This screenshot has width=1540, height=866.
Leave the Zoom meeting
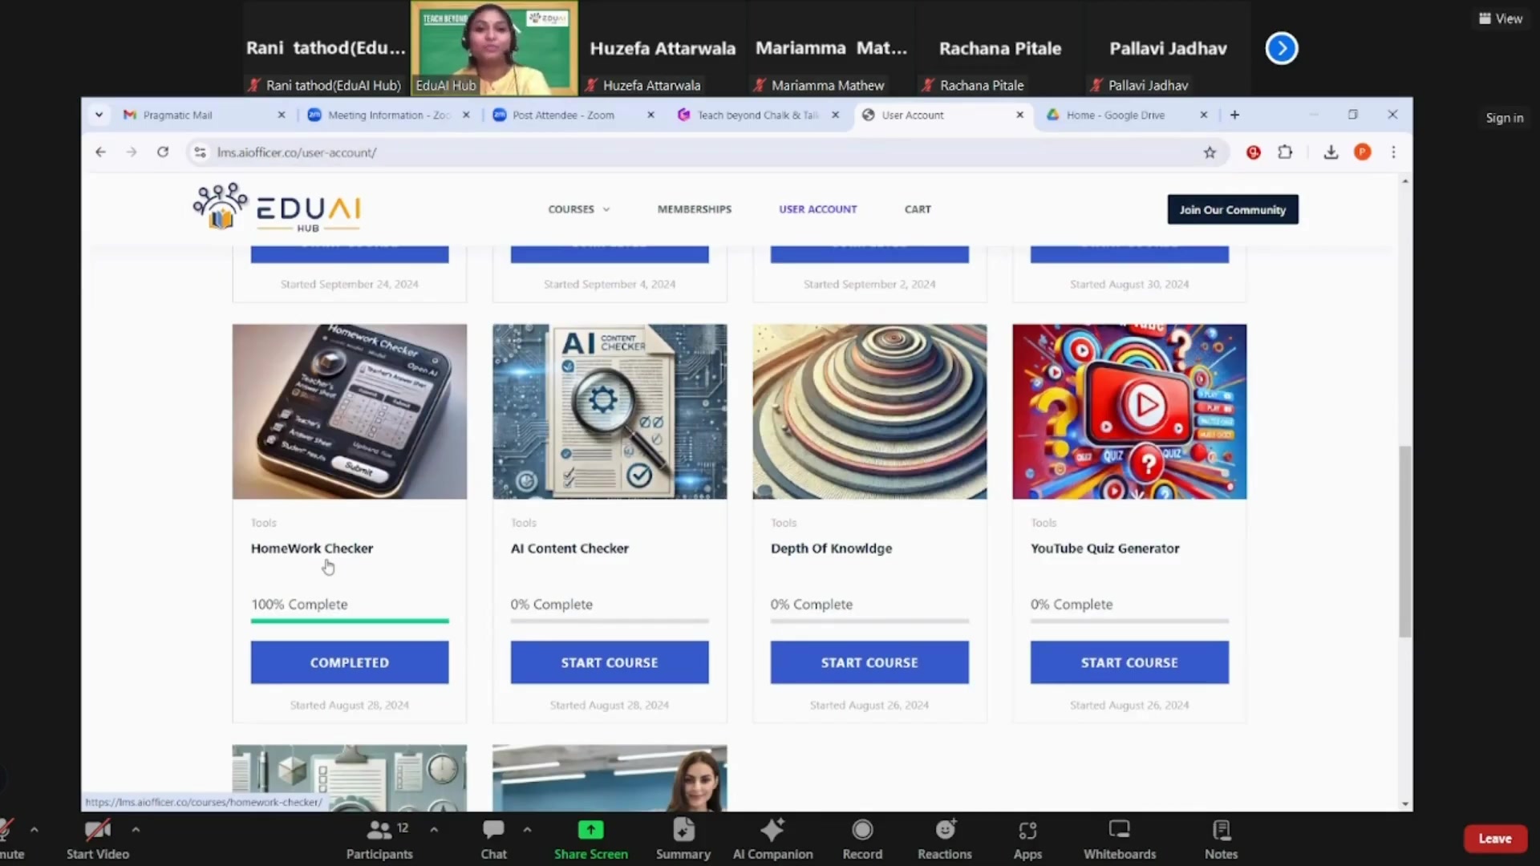(x=1495, y=839)
